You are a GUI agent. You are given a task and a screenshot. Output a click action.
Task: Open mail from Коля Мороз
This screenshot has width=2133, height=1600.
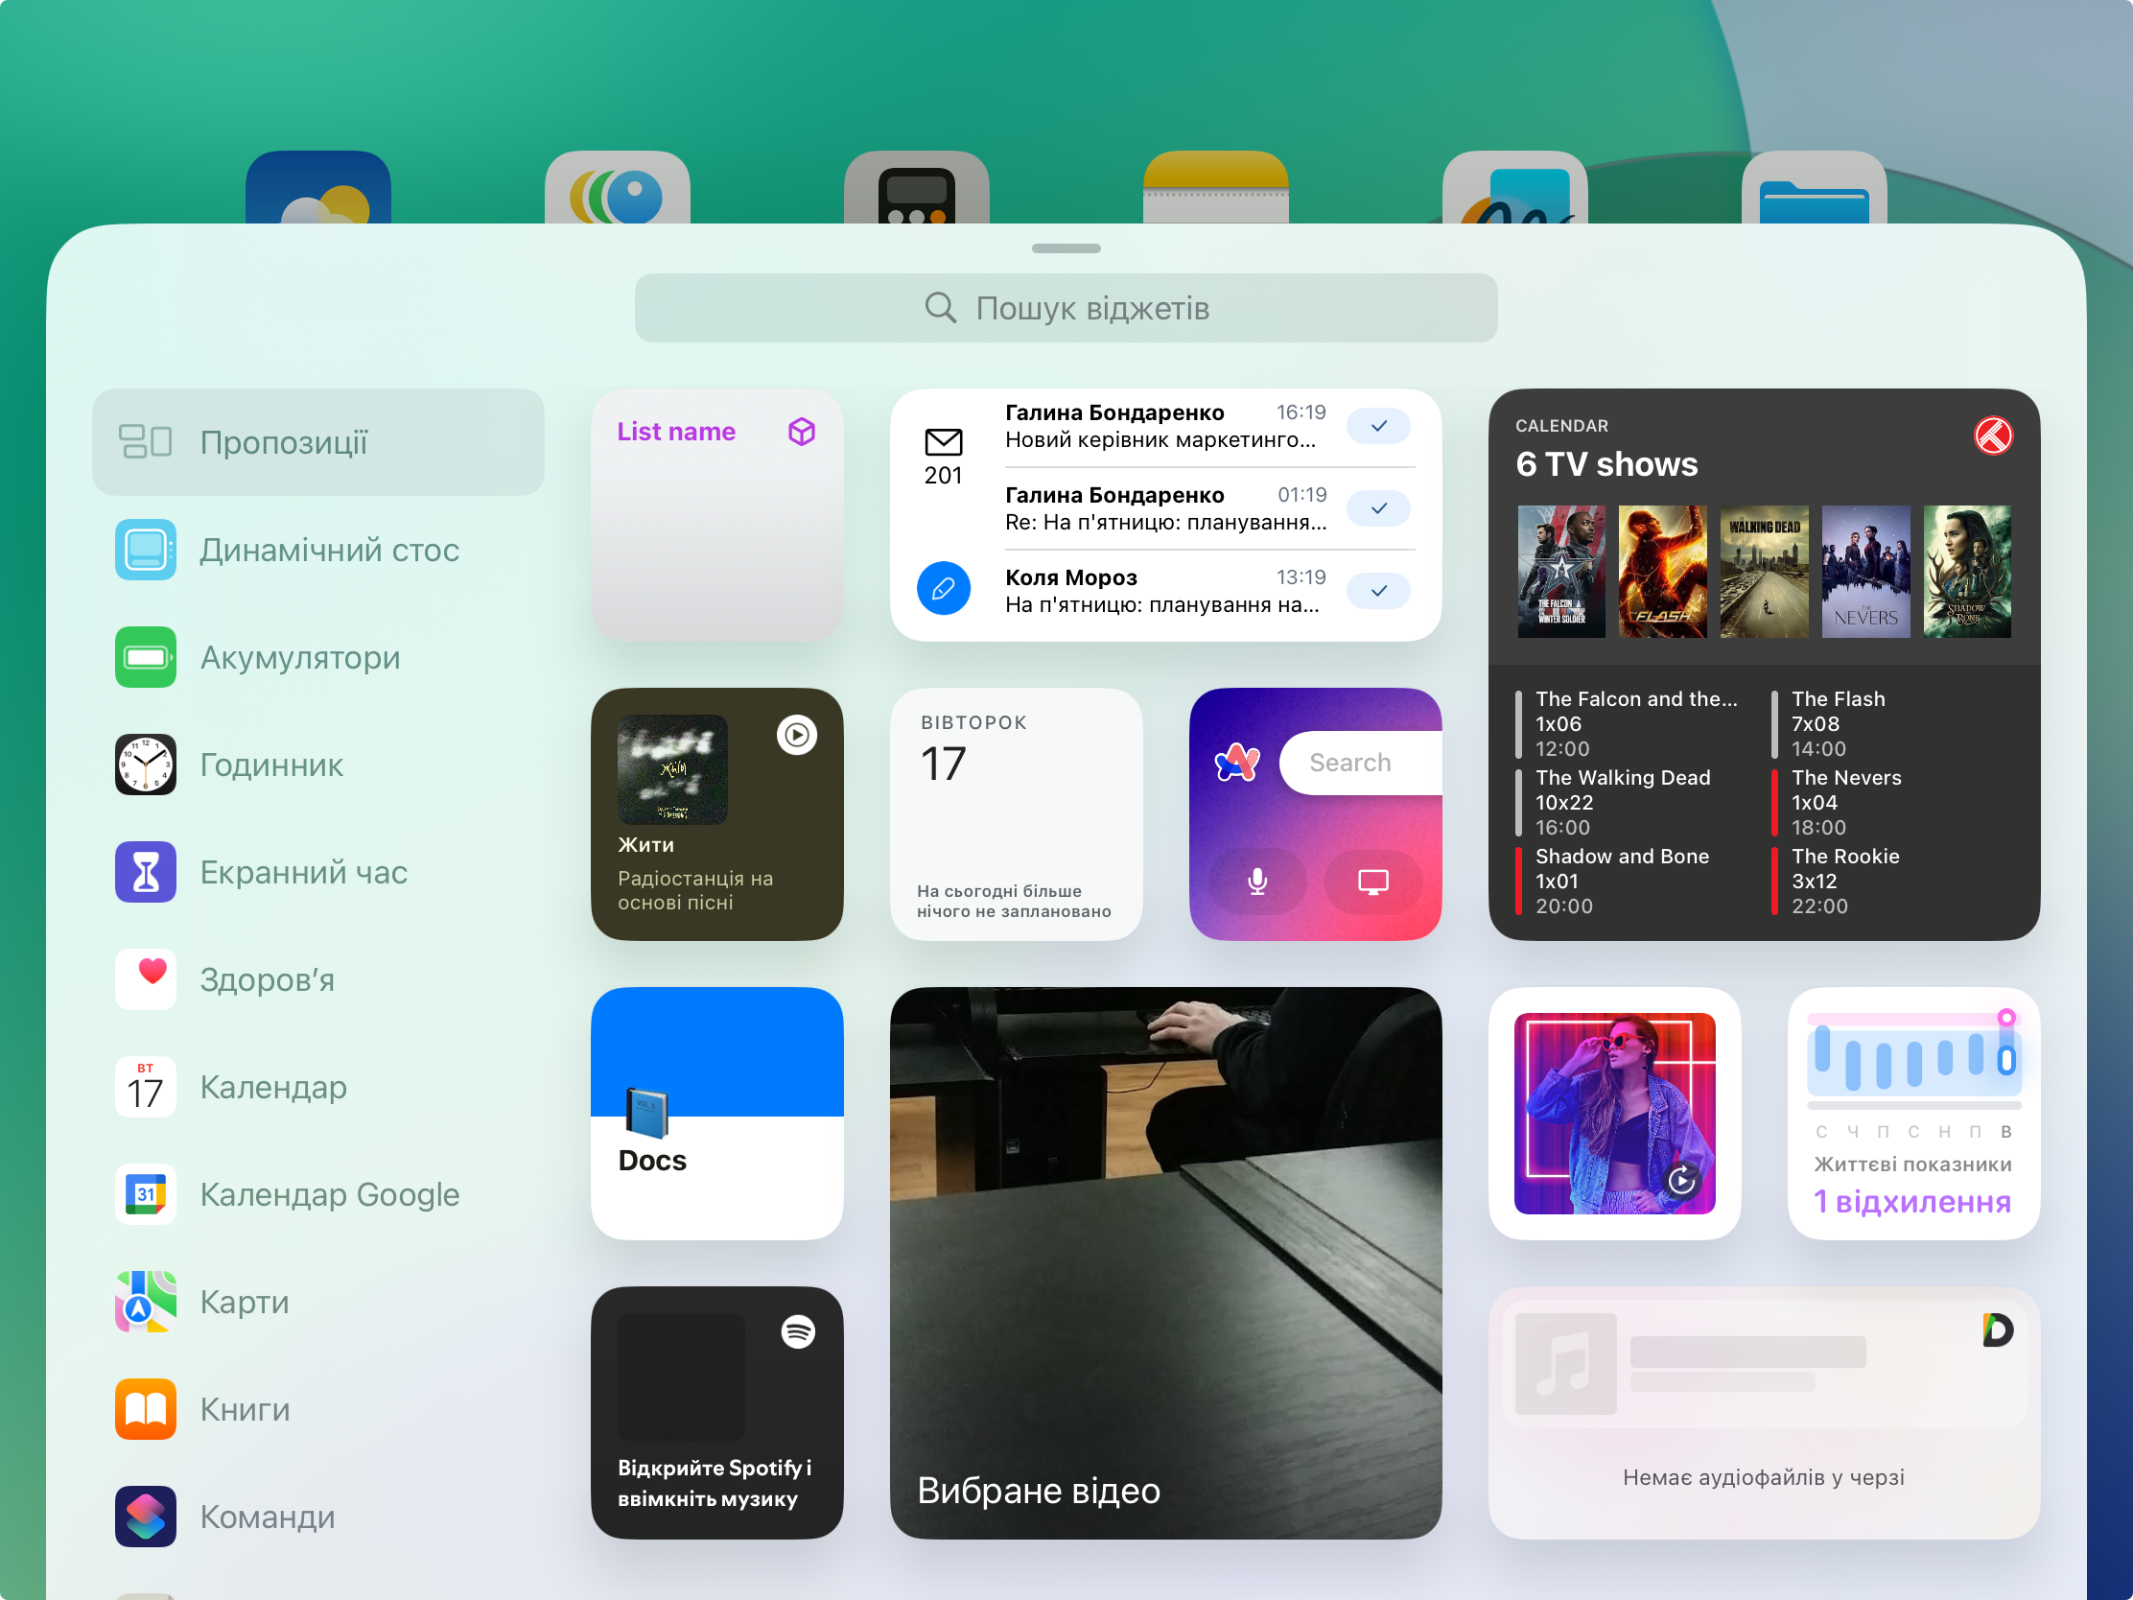point(1165,591)
